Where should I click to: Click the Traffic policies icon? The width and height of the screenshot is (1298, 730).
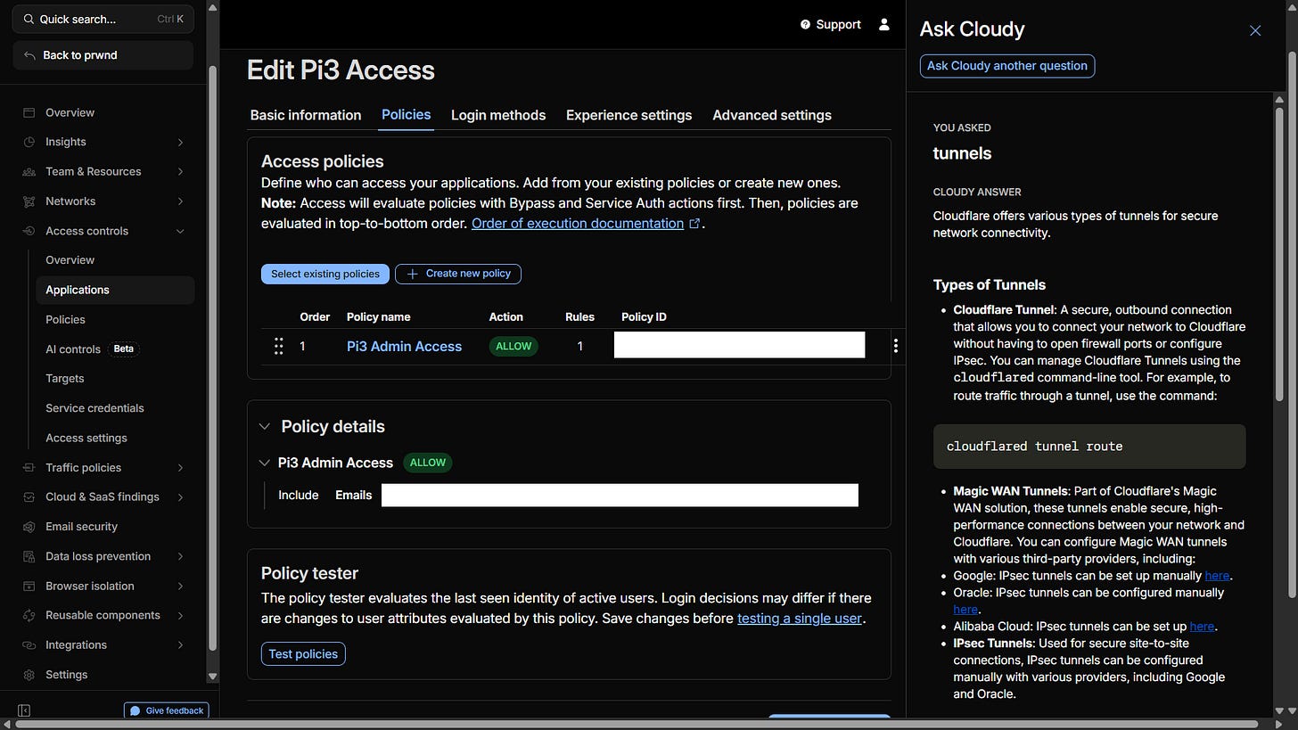click(29, 467)
